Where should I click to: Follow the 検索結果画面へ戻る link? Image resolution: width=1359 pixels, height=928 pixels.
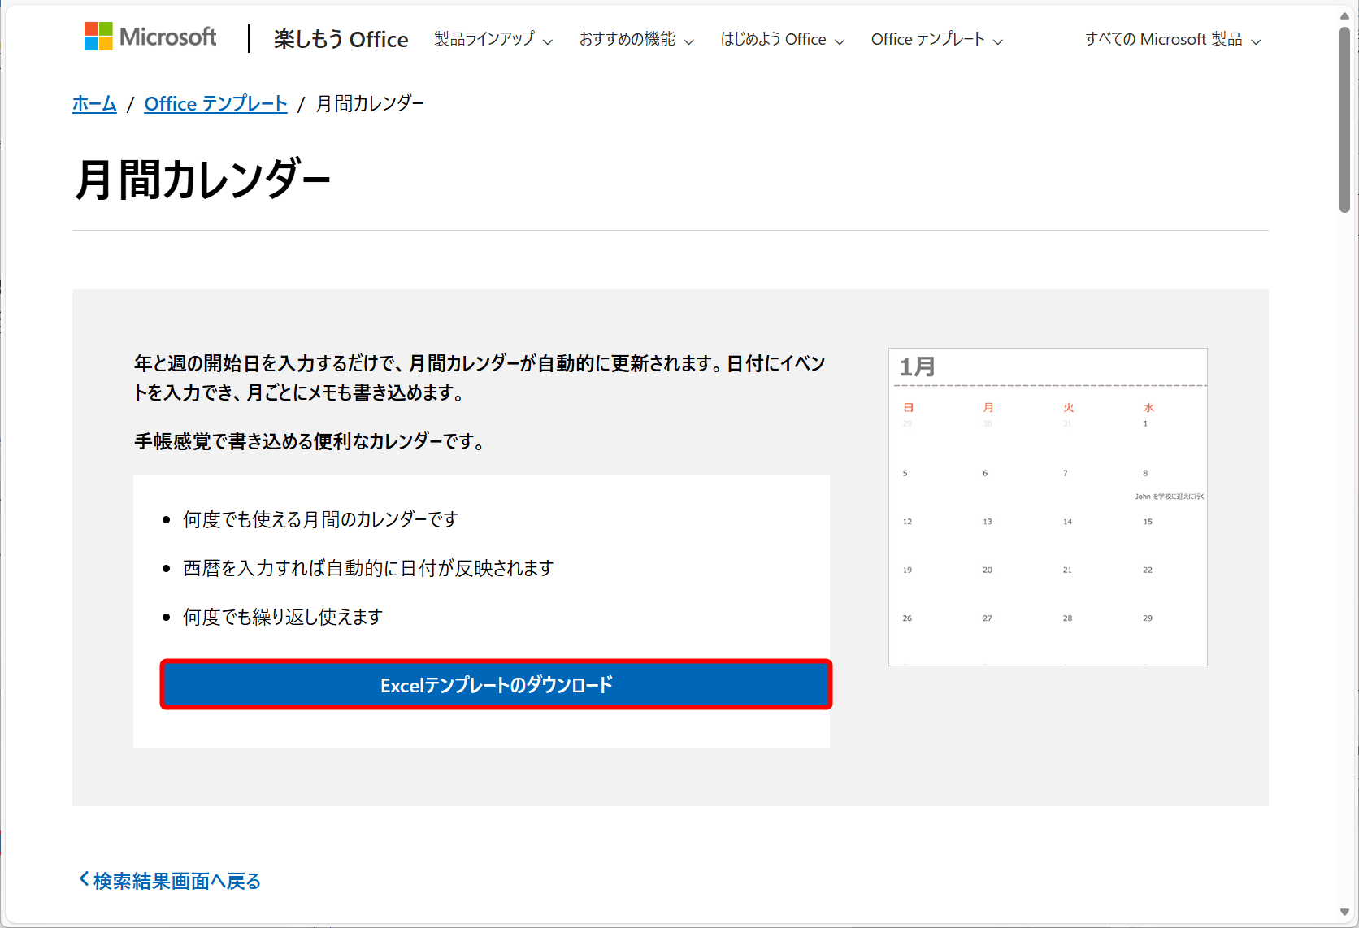point(175,880)
